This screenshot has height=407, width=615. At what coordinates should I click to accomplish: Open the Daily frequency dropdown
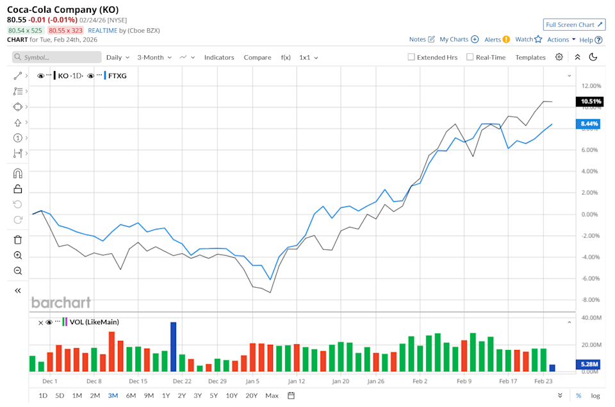(x=117, y=57)
